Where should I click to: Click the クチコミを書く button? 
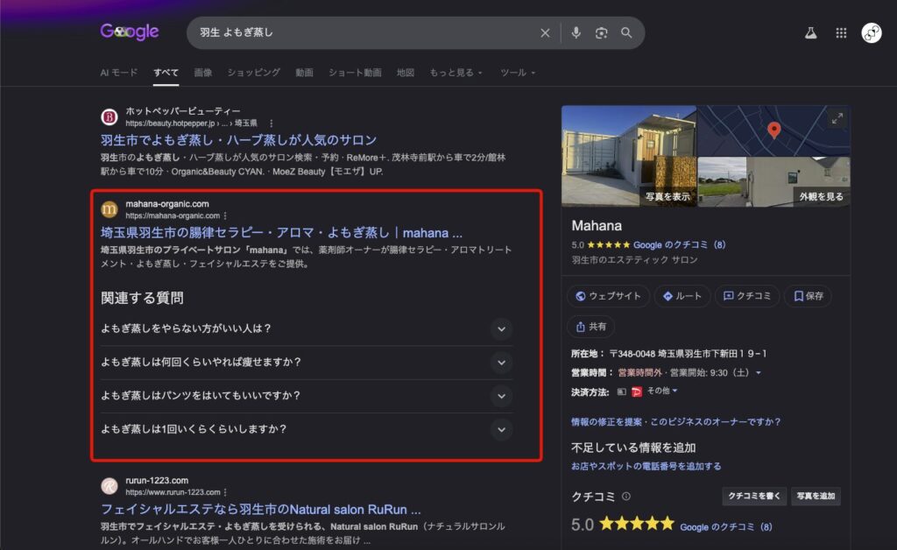[754, 497]
